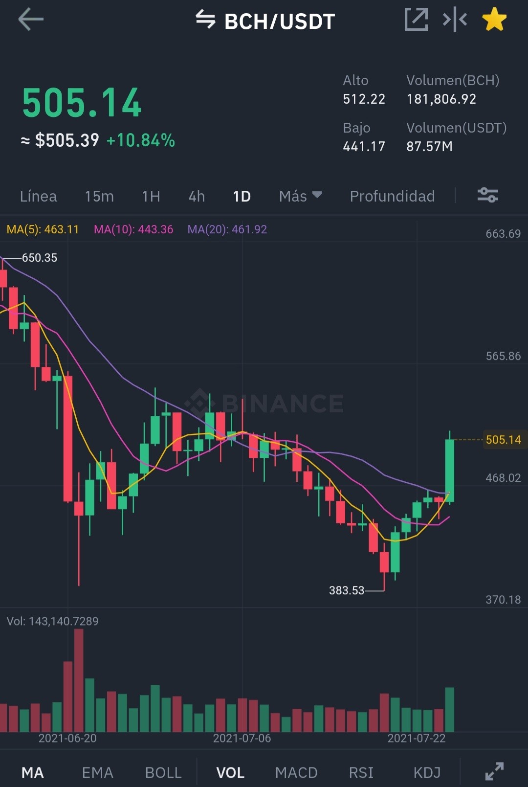Image resolution: width=528 pixels, height=787 pixels.
Task: Open the Profundidad depth view
Action: [392, 196]
